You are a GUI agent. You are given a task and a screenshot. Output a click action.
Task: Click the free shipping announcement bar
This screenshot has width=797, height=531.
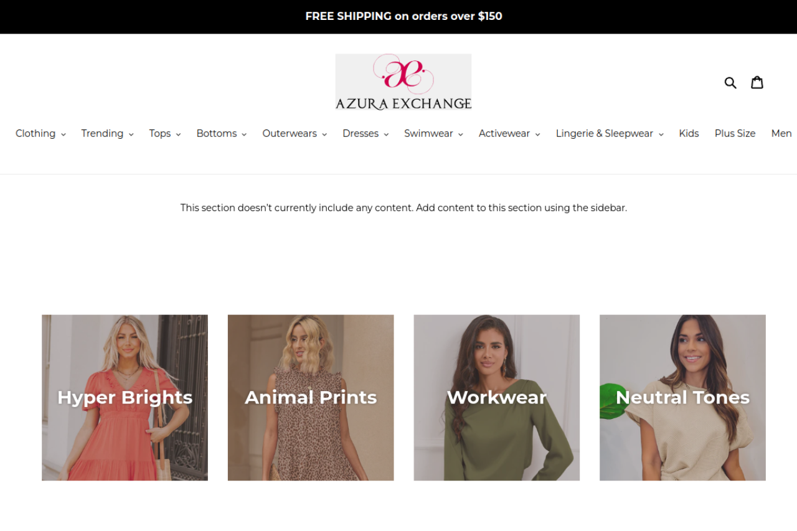(x=398, y=17)
